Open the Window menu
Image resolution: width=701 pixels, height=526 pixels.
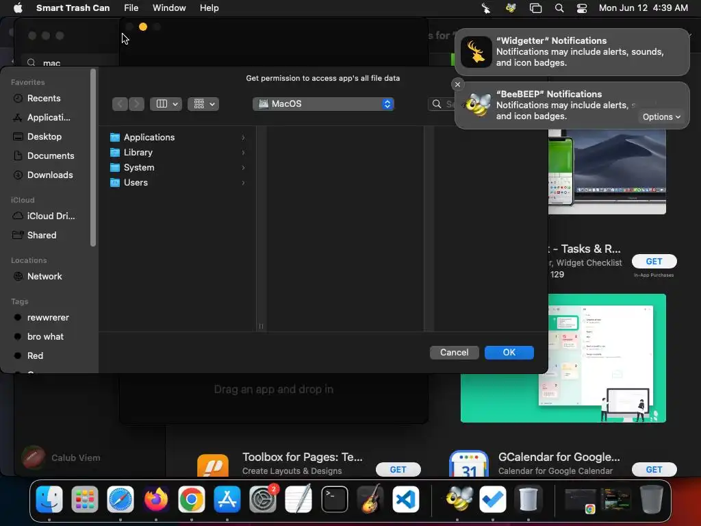point(169,8)
